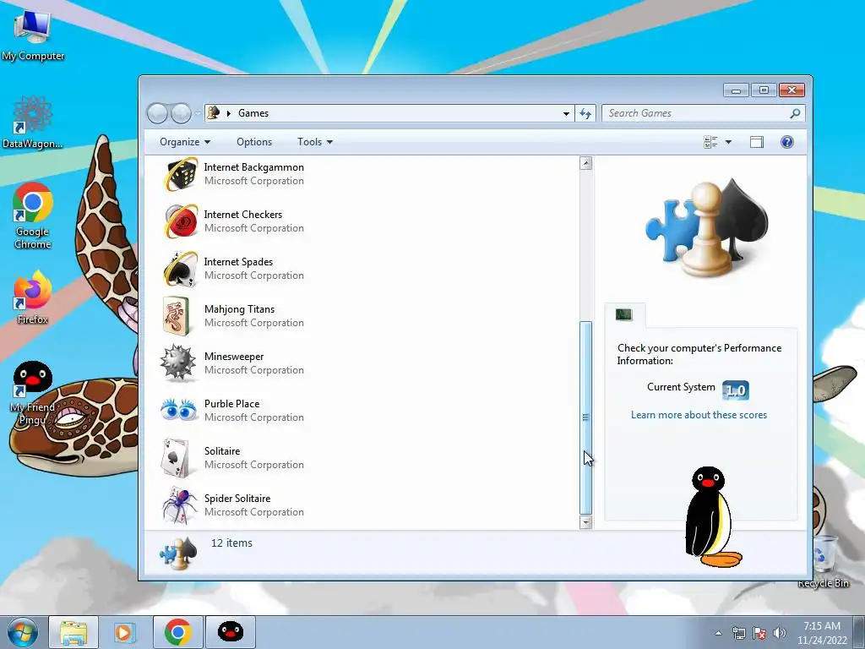865x649 pixels.
Task: Click the Pingu taskbar button
Action: pyautogui.click(x=231, y=632)
